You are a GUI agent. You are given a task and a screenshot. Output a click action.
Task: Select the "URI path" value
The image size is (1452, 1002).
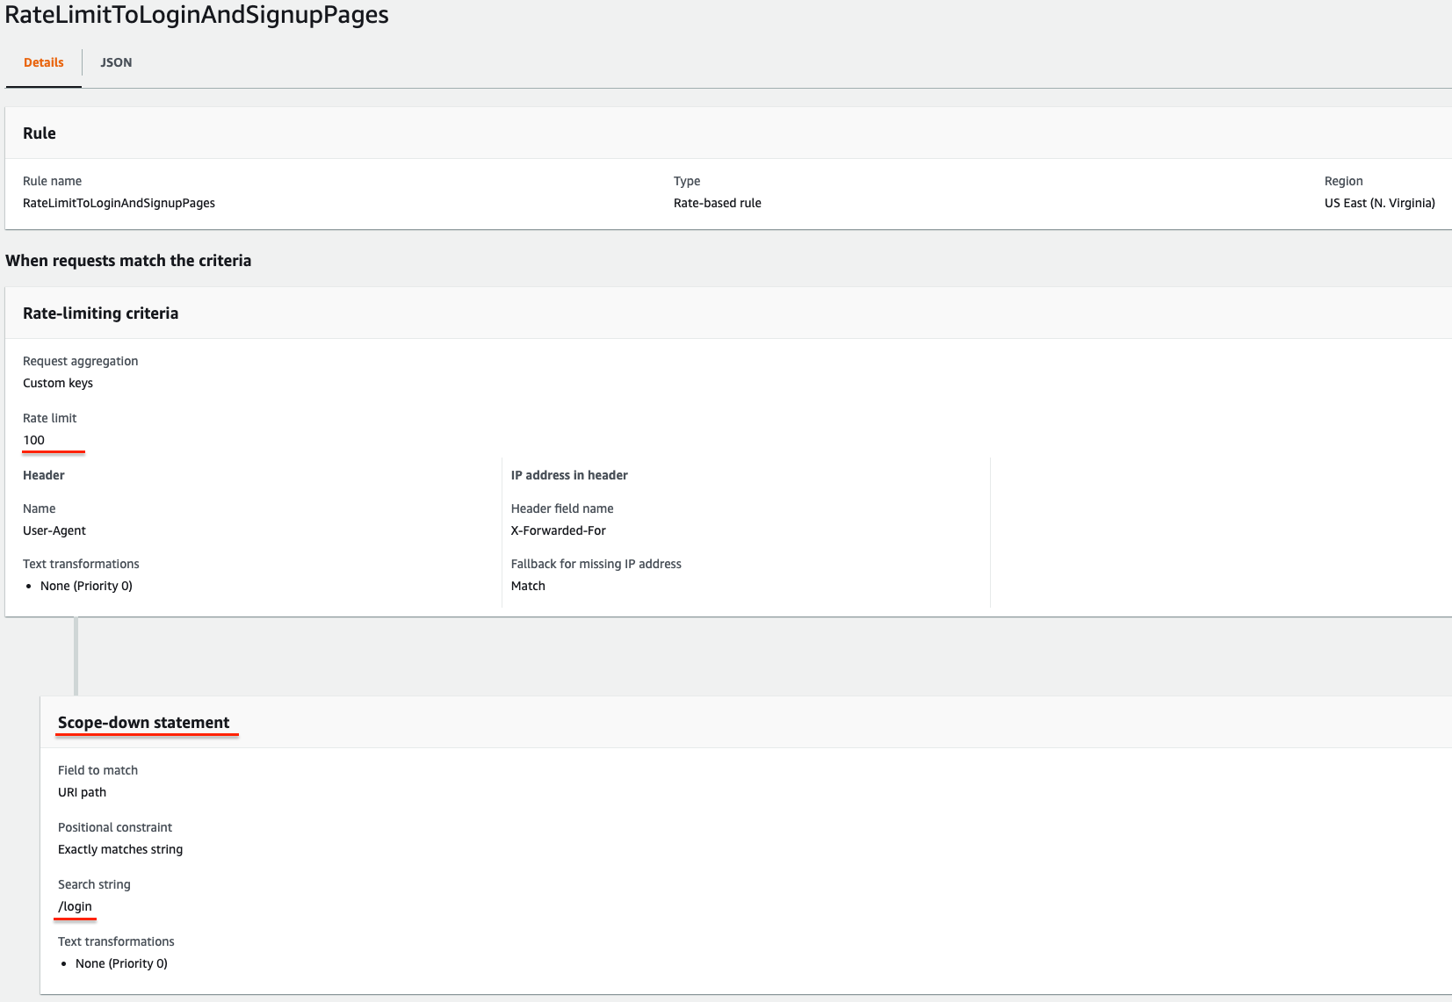82,792
